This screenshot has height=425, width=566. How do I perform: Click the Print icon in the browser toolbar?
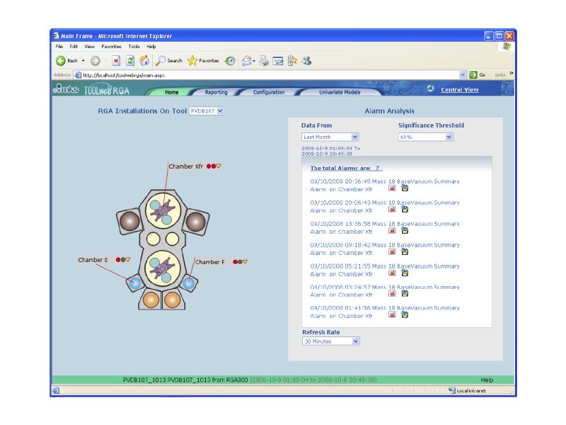264,61
